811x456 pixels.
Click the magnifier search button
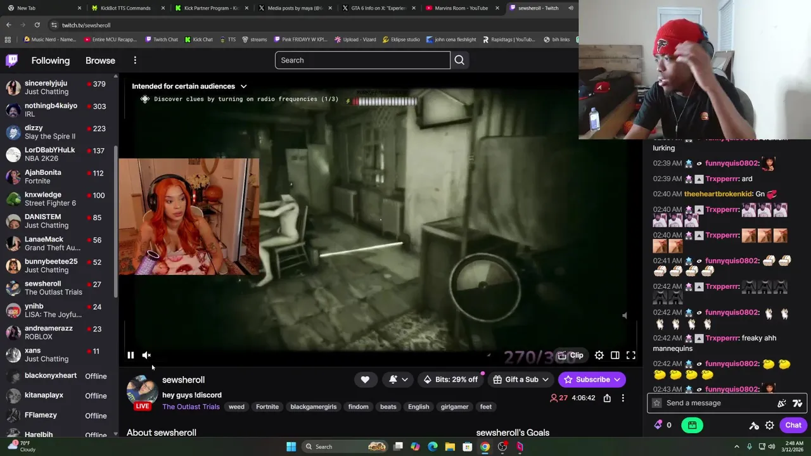coord(459,60)
